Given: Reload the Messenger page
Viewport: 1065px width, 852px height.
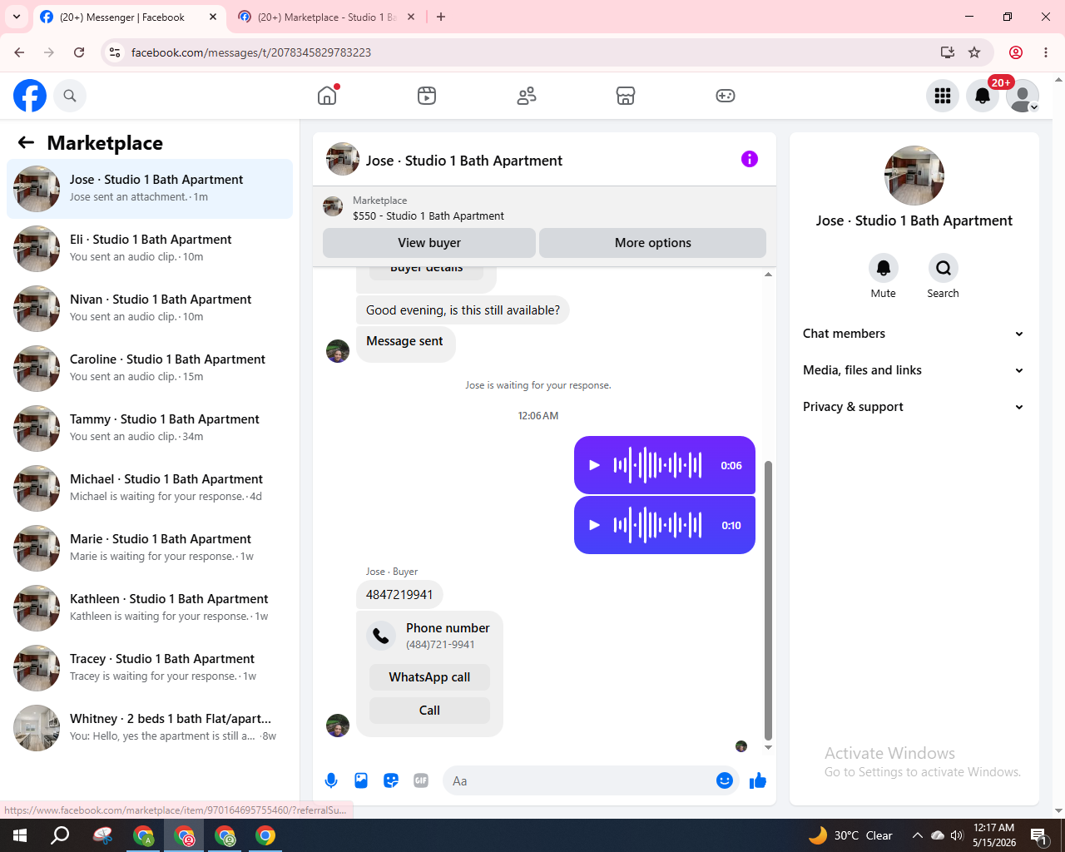Looking at the screenshot, I should point(79,52).
